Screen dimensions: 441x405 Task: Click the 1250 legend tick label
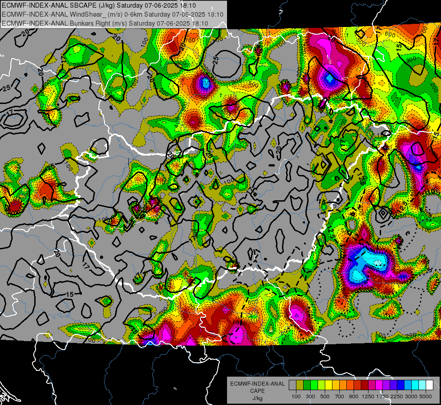tap(368, 396)
